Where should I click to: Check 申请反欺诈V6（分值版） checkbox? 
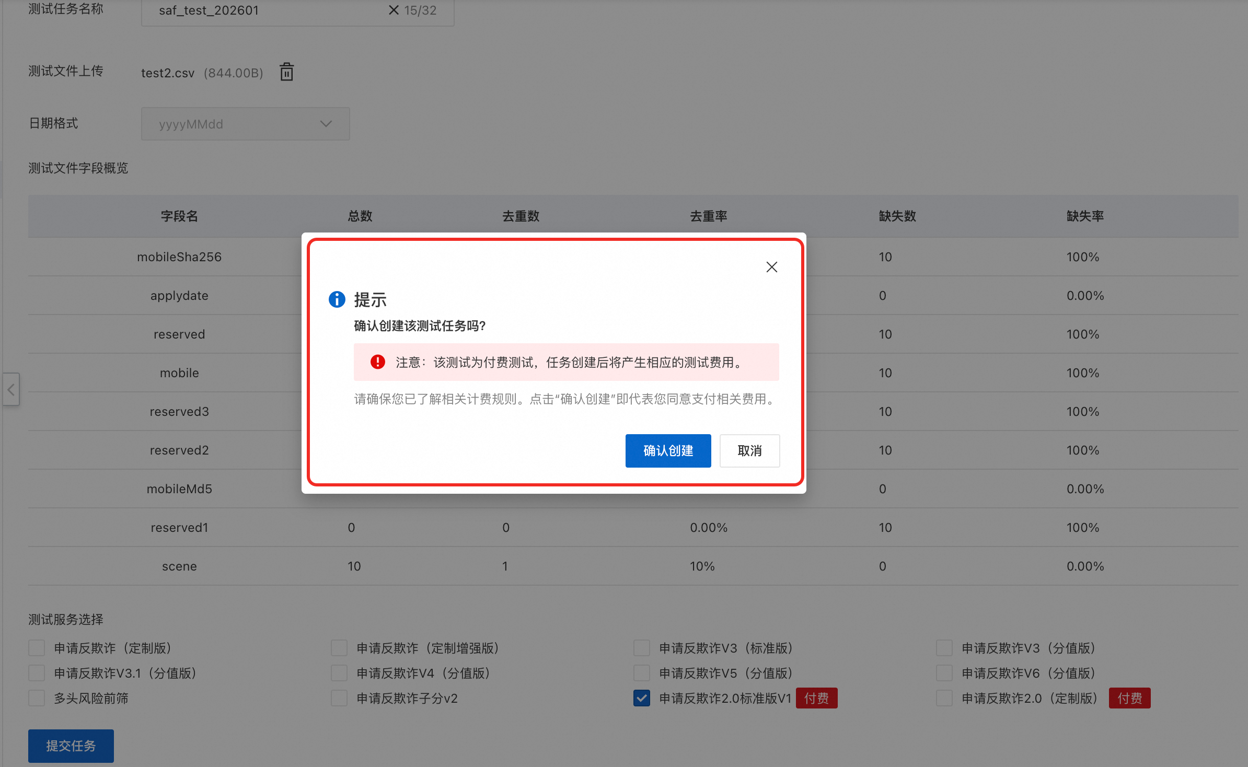pyautogui.click(x=944, y=673)
